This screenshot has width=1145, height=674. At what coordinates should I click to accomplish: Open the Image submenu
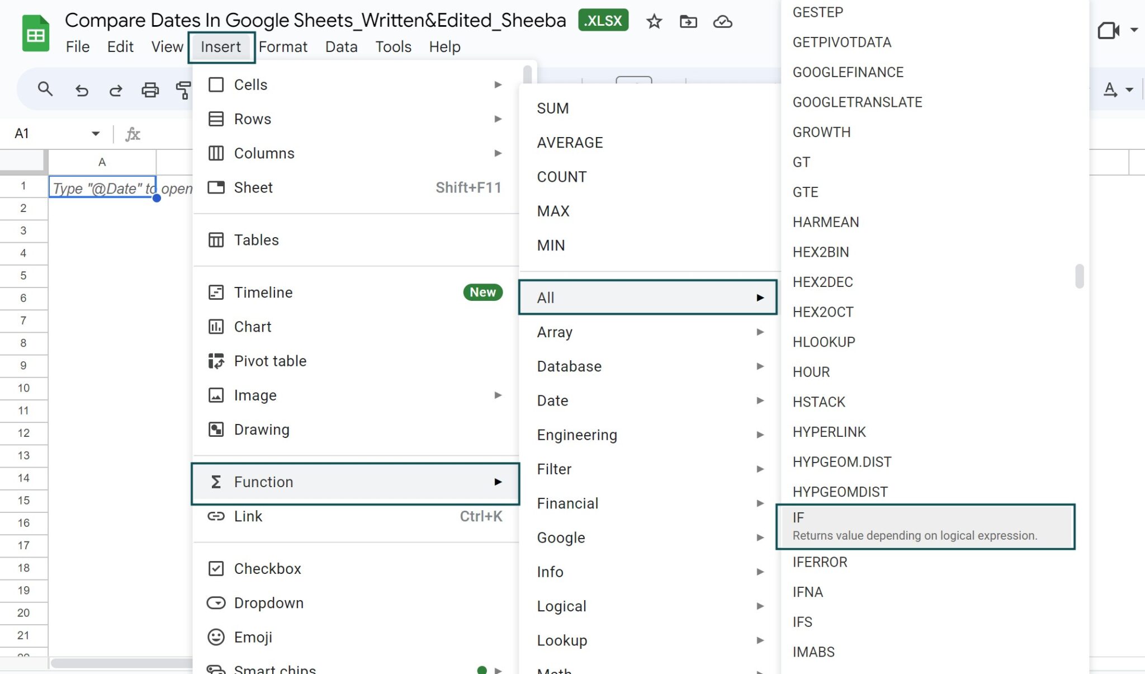pos(356,395)
